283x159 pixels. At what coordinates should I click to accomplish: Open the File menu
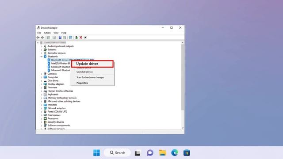pyautogui.click(x=39, y=33)
